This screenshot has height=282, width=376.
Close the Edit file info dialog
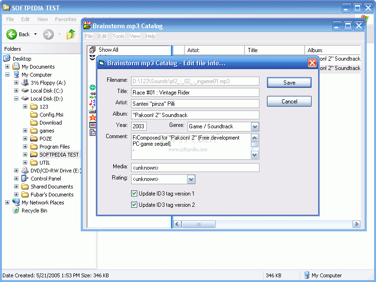coord(312,63)
